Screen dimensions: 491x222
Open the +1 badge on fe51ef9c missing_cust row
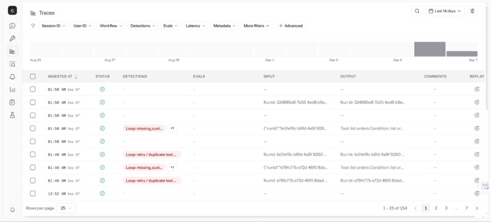[172, 128]
